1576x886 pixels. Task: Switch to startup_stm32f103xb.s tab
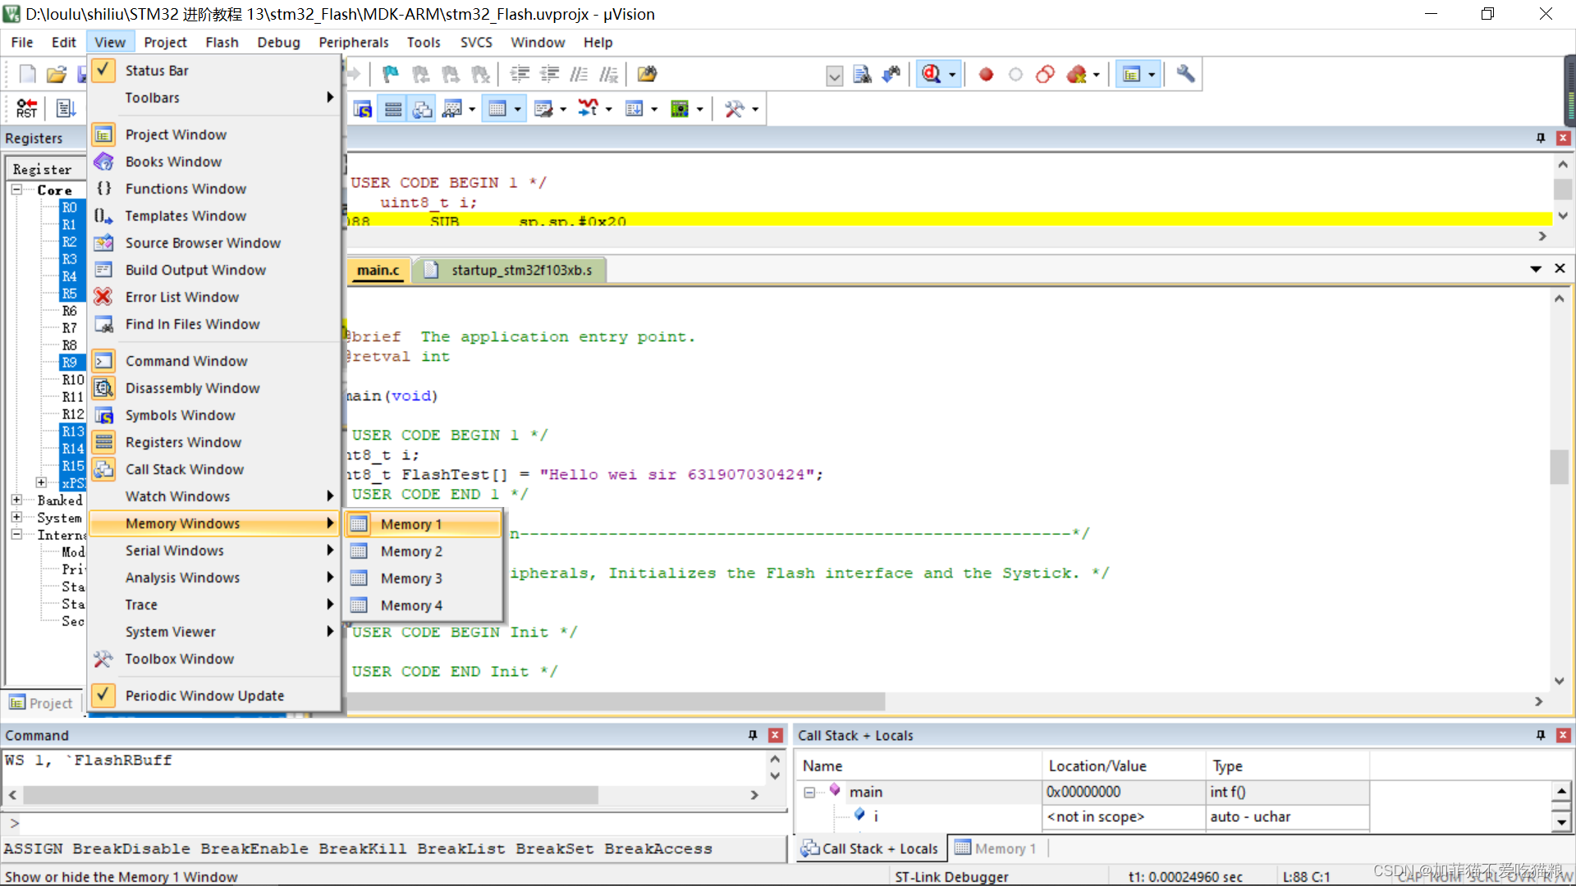click(x=522, y=269)
